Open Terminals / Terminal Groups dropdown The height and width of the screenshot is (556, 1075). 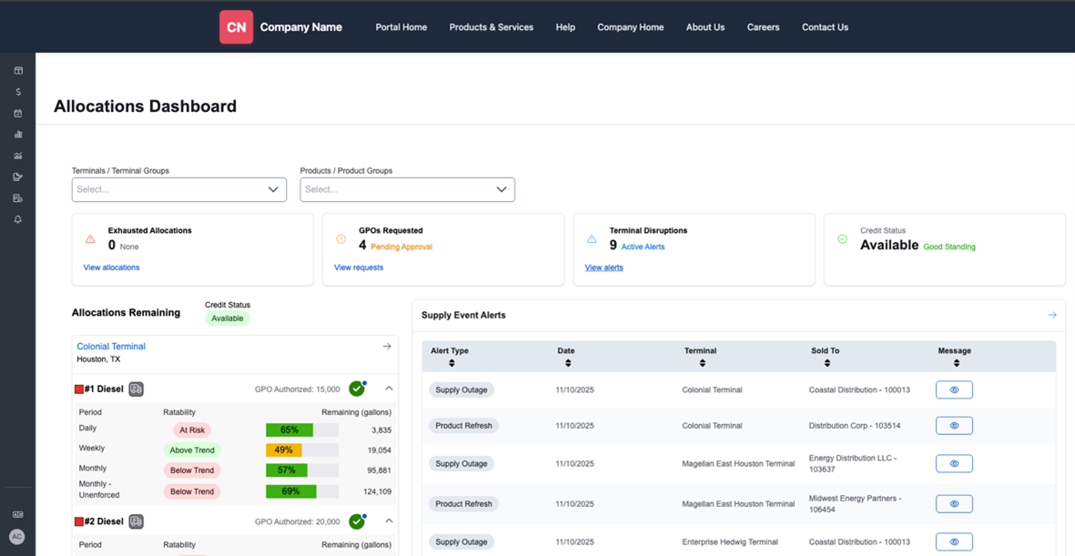[x=179, y=189]
